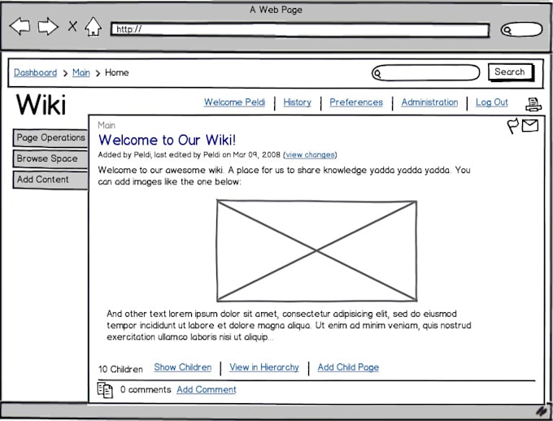This screenshot has width=553, height=421.
Task: Click the Main label above the heading
Action: pos(107,125)
